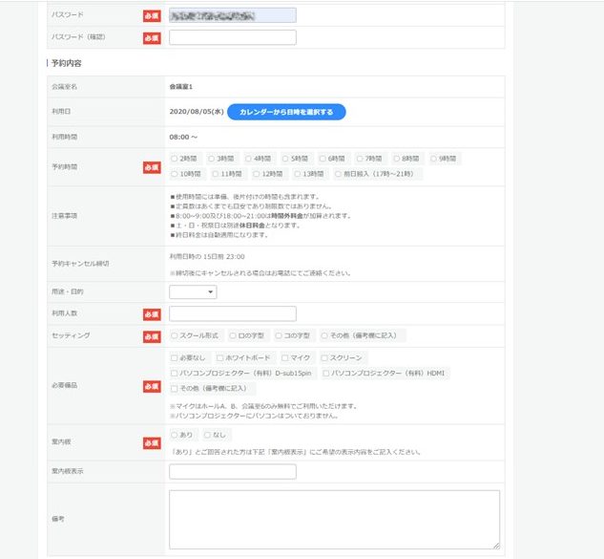604x559 pixels.
Task: Click the パスワード input field
Action: click(233, 15)
